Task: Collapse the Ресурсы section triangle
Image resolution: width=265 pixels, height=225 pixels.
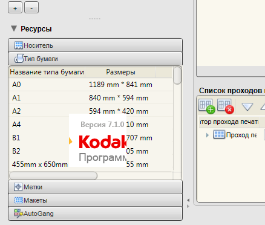Action: 14,28
